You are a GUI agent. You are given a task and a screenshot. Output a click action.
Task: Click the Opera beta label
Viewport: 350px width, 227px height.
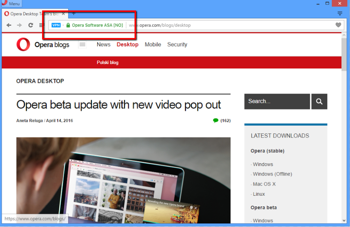pos(264,208)
